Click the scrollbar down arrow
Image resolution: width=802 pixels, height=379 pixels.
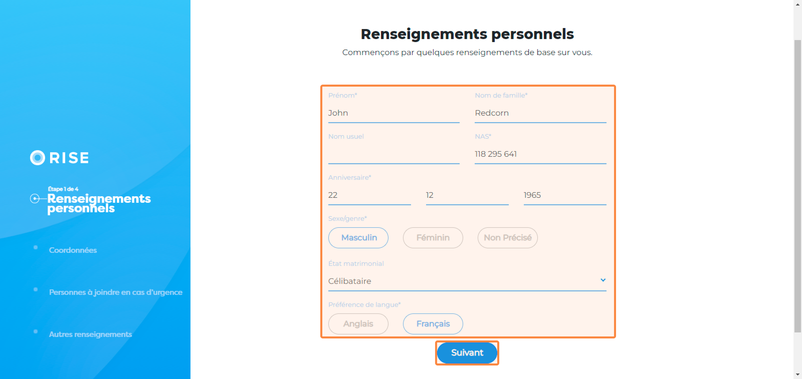pyautogui.click(x=798, y=375)
